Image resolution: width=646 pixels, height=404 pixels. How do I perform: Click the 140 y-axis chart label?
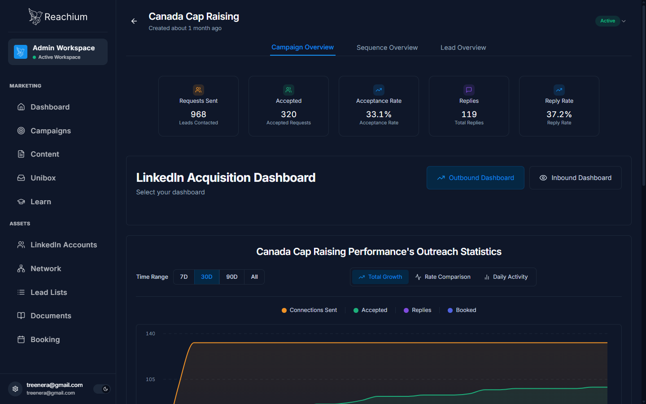click(150, 334)
